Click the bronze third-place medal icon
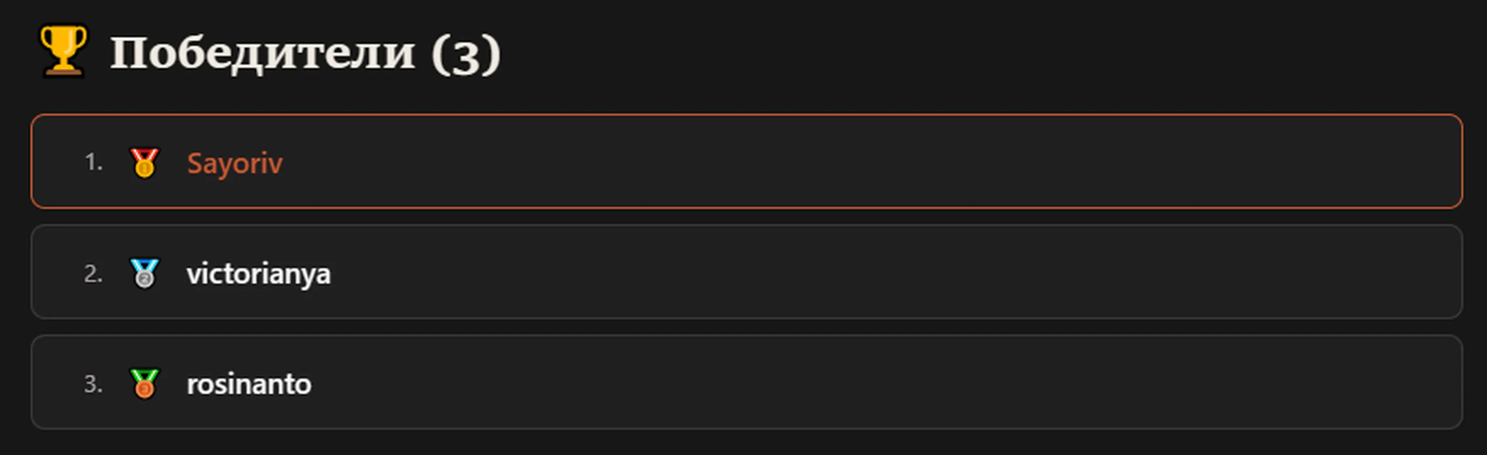Viewport: 1487px width, 455px height. (144, 384)
